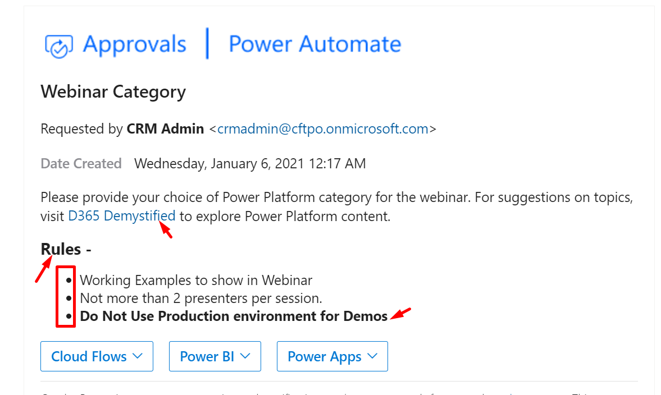Click the Working Examples to show in Webinar rule

tap(196, 280)
